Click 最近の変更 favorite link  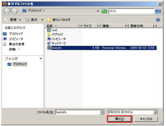[x=17, y=44]
